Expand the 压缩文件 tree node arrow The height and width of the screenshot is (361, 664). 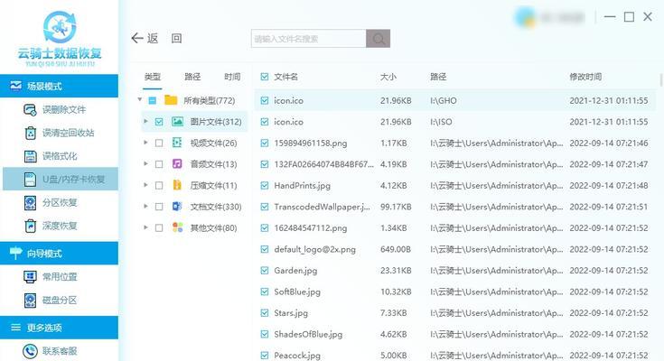pyautogui.click(x=145, y=185)
